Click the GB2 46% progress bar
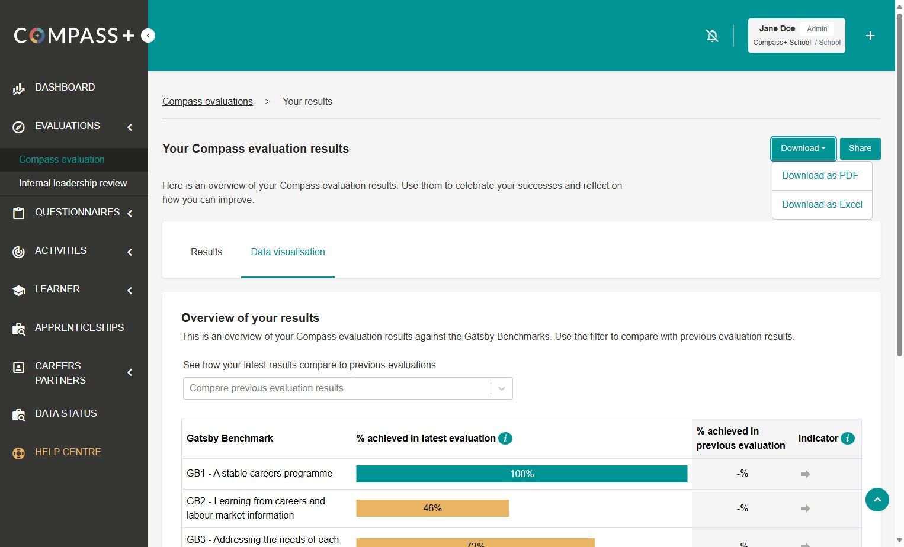This screenshot has height=547, width=904. click(x=432, y=508)
